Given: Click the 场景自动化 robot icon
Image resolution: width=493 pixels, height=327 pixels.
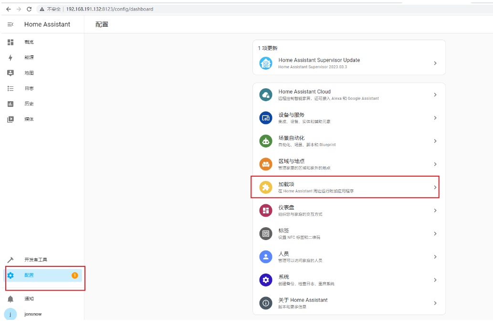Looking at the screenshot, I should click(x=266, y=141).
